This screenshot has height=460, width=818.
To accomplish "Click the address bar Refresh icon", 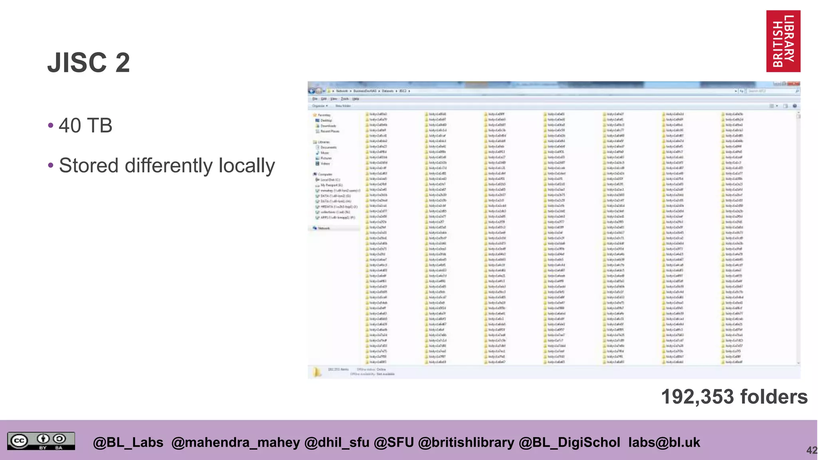I will (x=742, y=91).
